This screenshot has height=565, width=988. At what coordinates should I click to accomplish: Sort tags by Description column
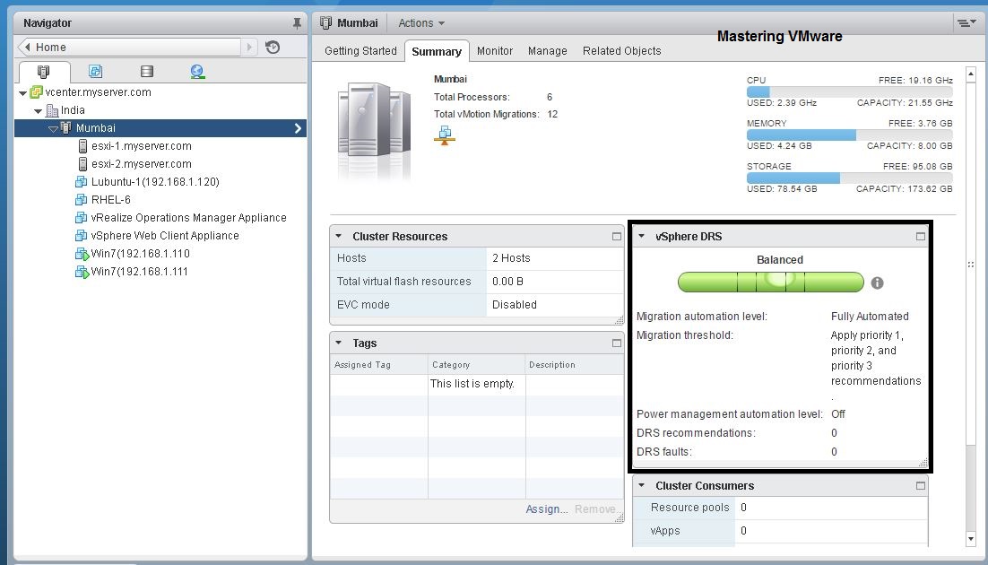pyautogui.click(x=574, y=364)
